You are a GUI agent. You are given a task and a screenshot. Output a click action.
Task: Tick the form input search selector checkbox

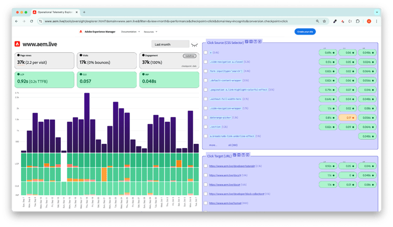click(206, 71)
